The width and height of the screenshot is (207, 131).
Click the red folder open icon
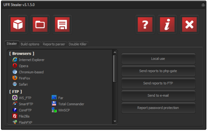tap(40, 25)
